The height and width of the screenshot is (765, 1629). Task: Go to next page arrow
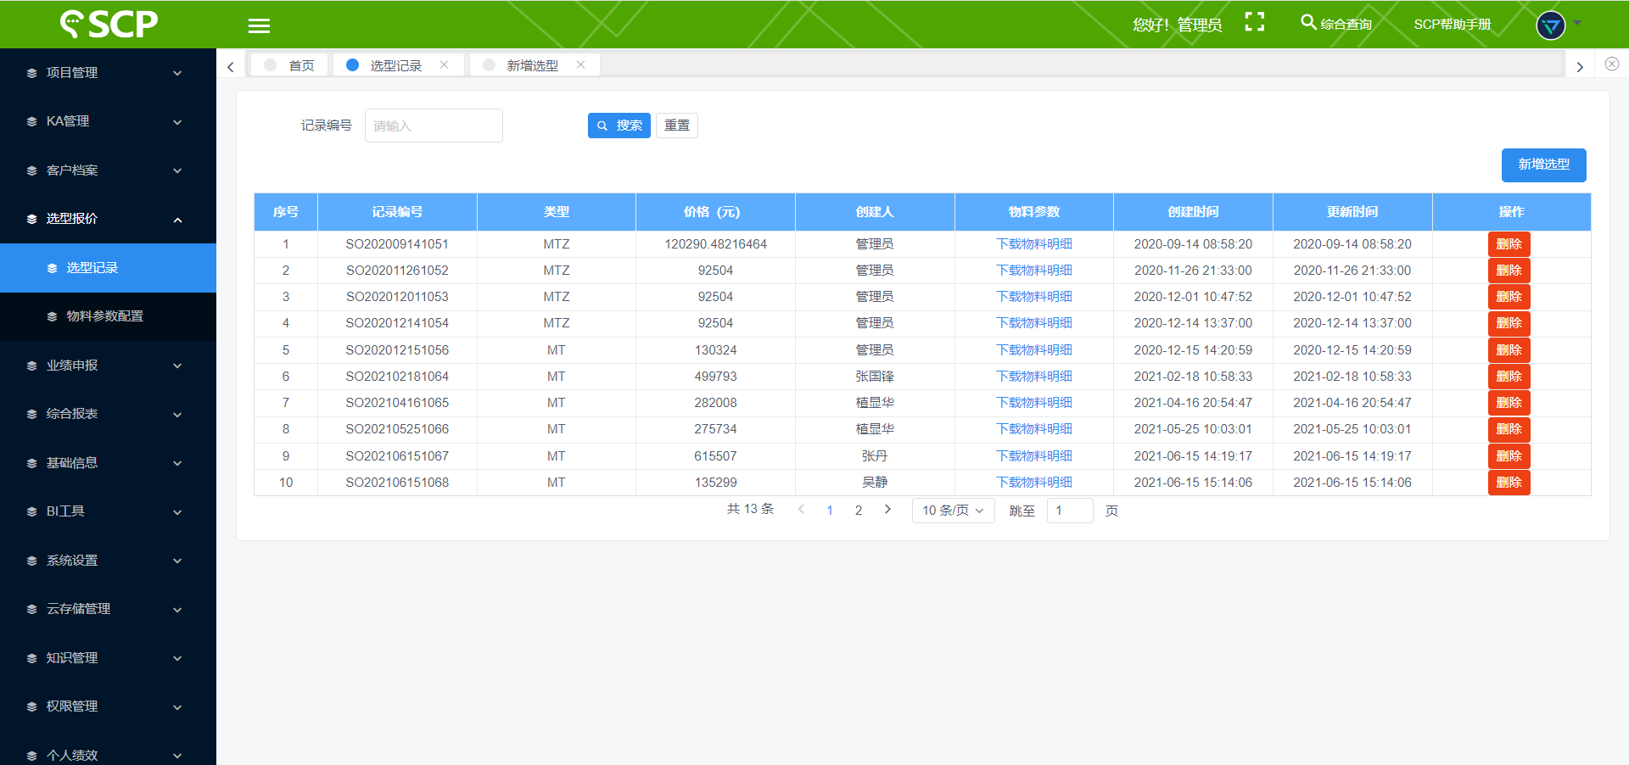887,510
